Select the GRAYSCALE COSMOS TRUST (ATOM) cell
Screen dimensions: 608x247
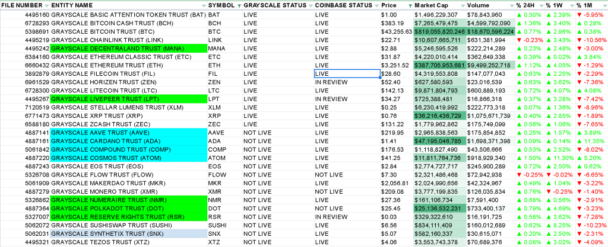[129, 158]
